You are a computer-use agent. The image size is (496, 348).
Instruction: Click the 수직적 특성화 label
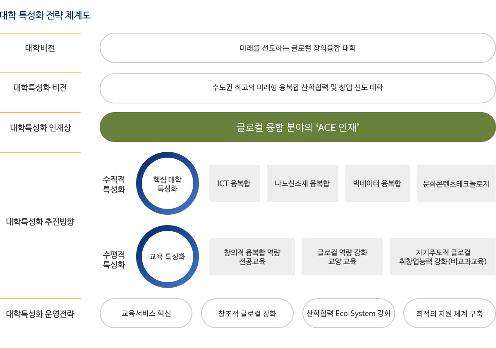[x=114, y=184]
